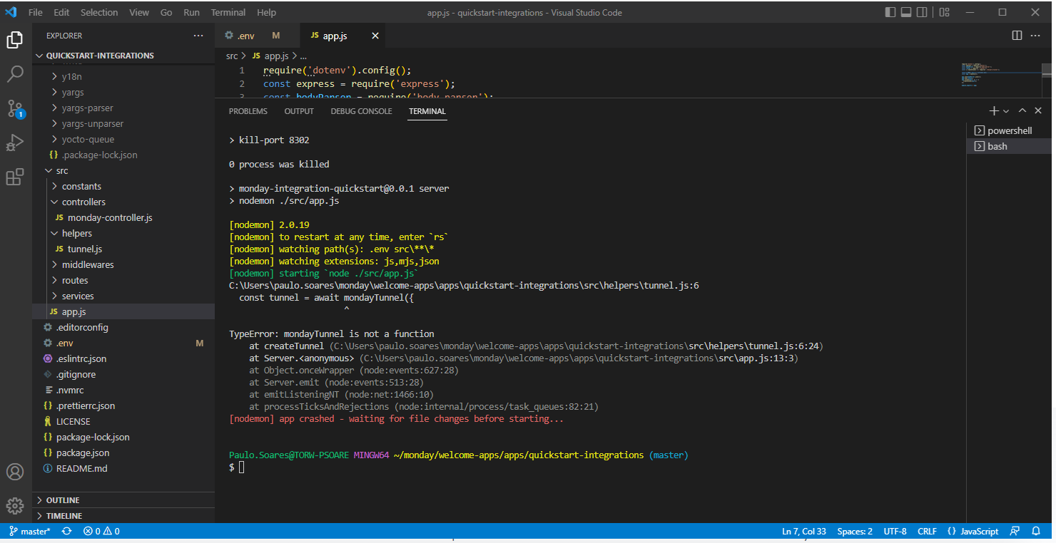Create a new terminal with plus icon

pyautogui.click(x=994, y=111)
